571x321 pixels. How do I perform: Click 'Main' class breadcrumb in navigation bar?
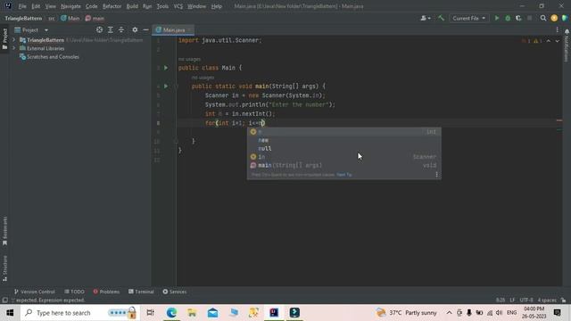tap(70, 18)
